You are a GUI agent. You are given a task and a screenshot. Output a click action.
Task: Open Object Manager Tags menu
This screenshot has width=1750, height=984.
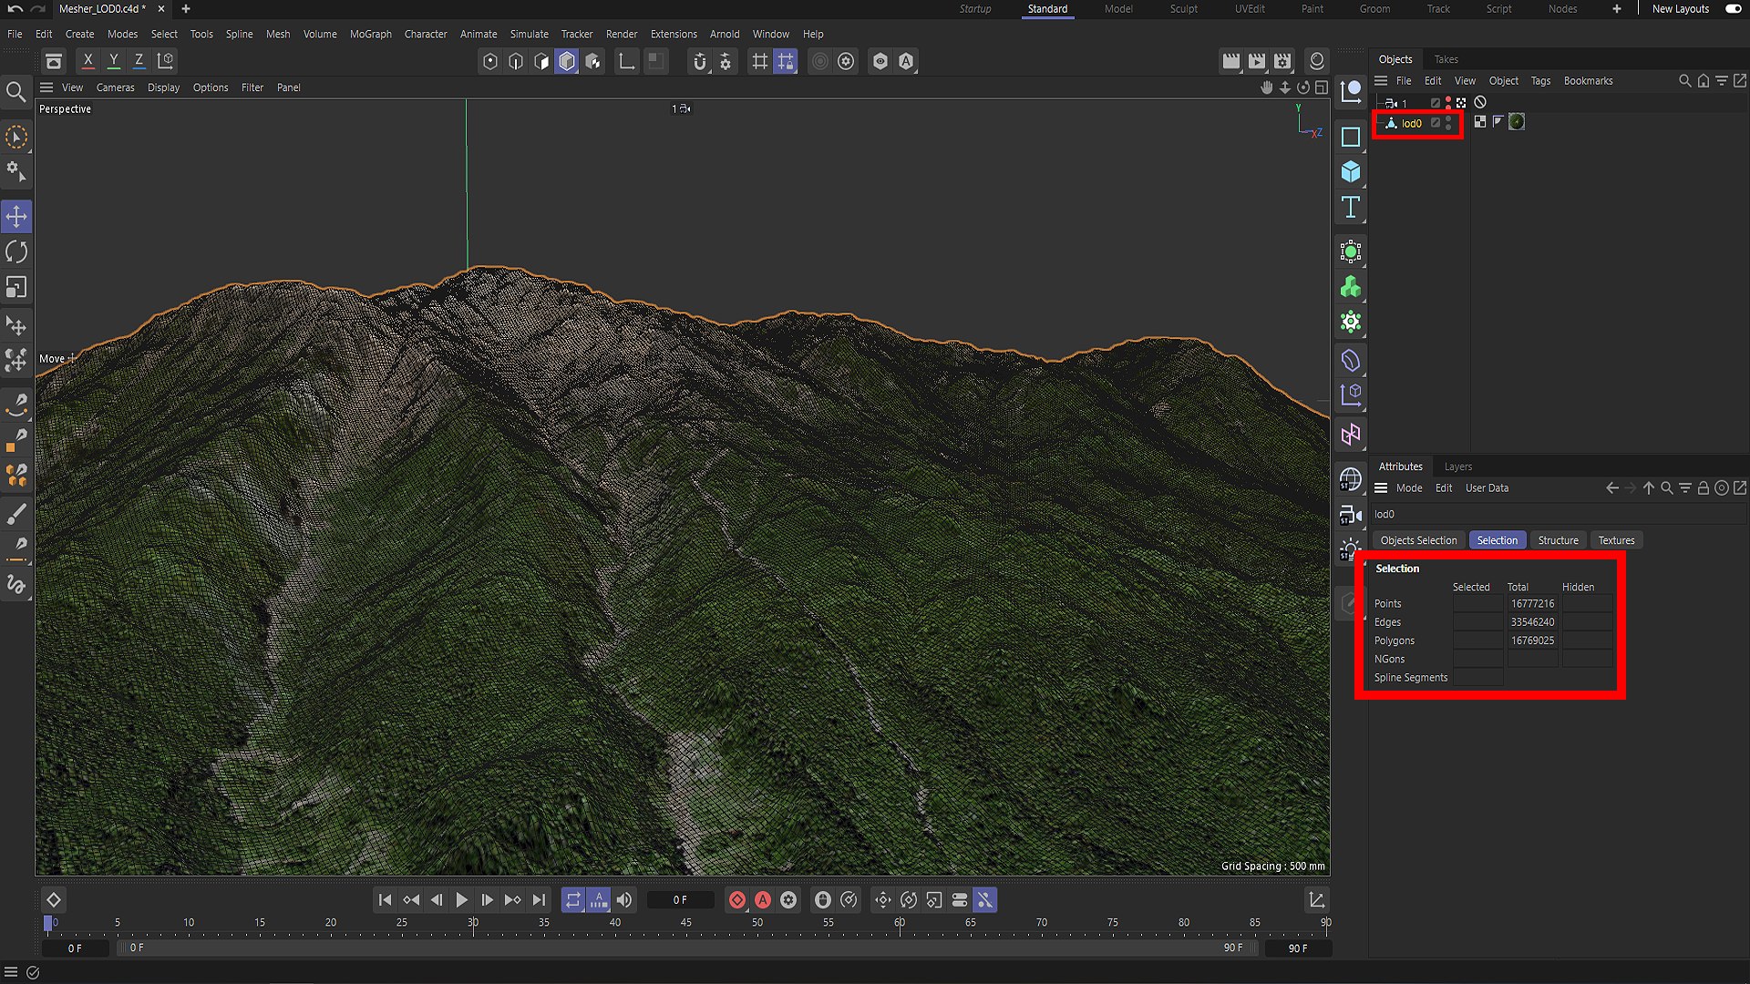click(1540, 81)
